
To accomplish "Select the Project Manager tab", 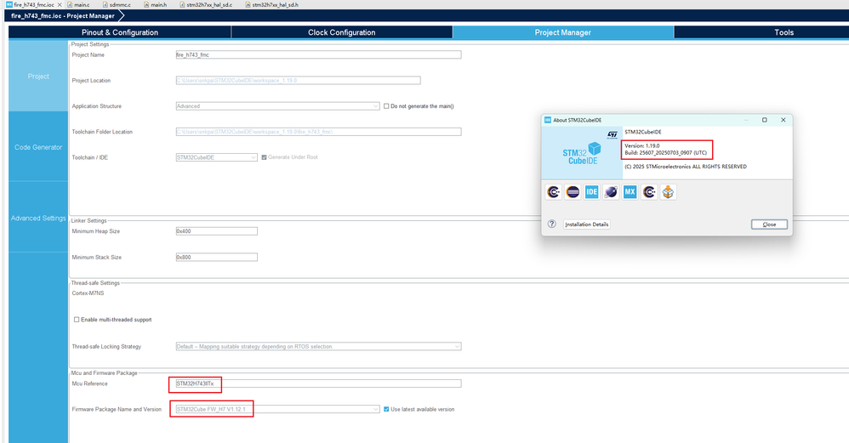I will click(x=563, y=32).
